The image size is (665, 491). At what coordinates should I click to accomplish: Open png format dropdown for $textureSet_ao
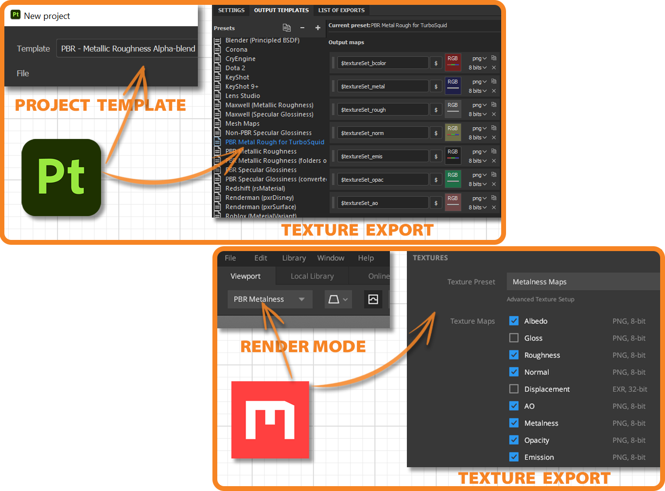pyautogui.click(x=479, y=198)
